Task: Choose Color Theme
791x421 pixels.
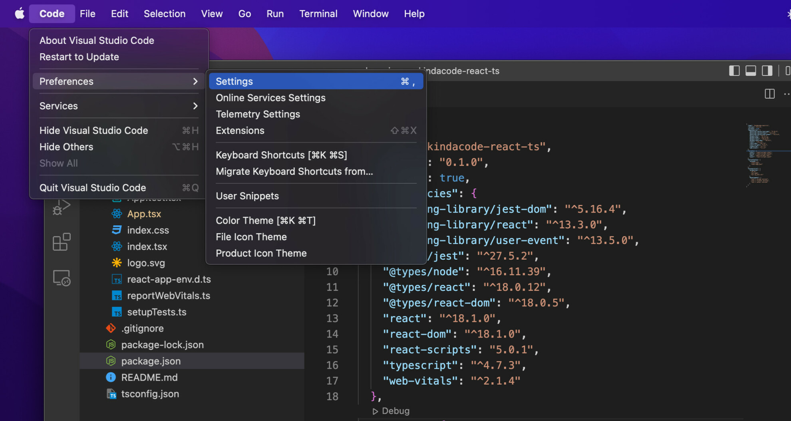Action: [316, 220]
